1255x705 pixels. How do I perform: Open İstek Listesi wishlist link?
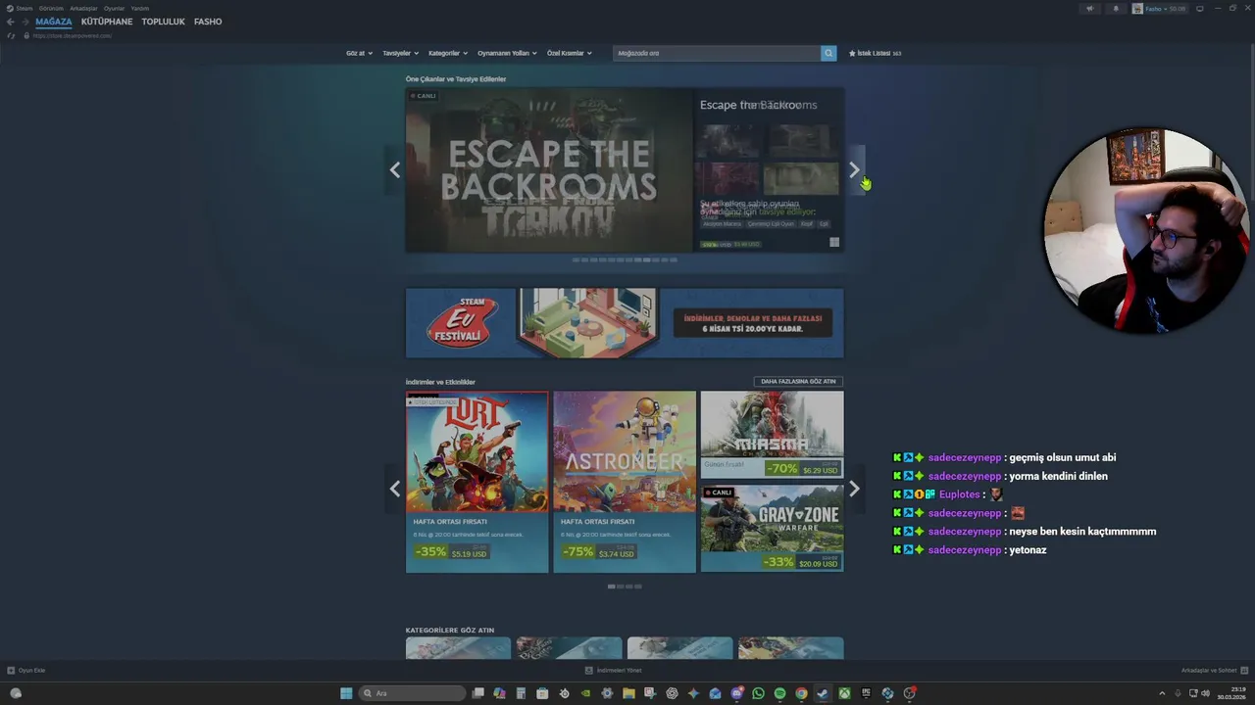click(876, 53)
